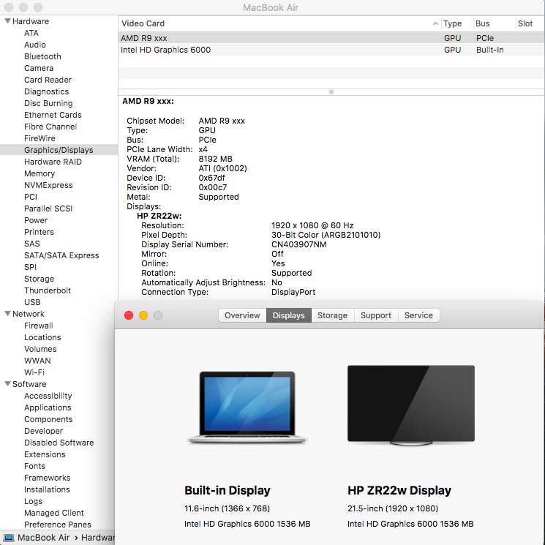545x545 pixels.
Task: Collapse the Network section triangle
Action: coord(7,314)
